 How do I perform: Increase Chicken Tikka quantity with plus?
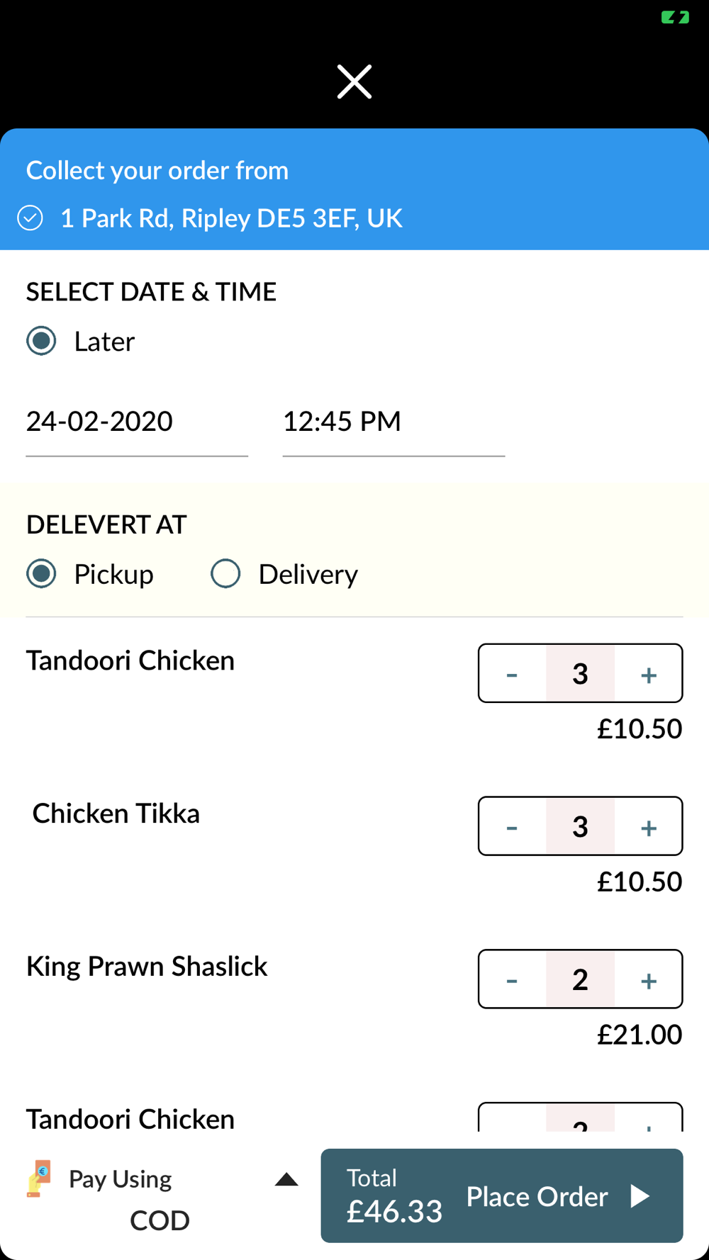click(x=648, y=827)
